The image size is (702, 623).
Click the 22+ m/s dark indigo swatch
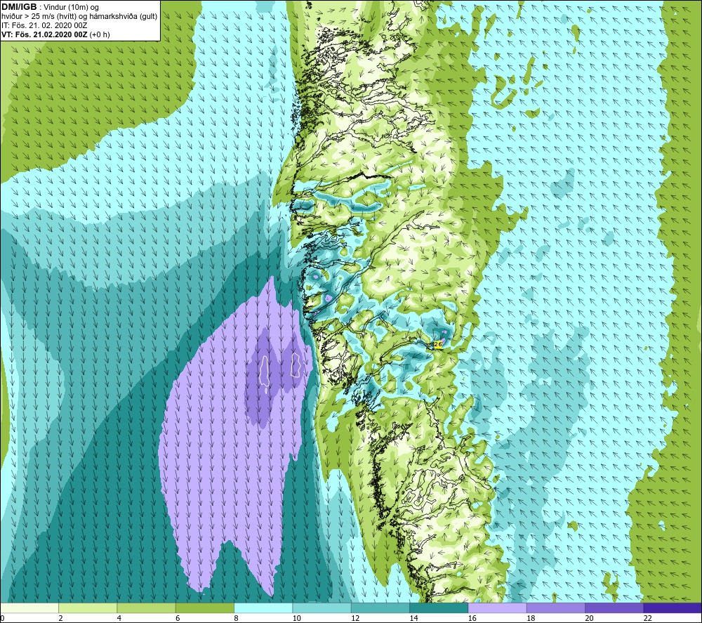click(673, 608)
